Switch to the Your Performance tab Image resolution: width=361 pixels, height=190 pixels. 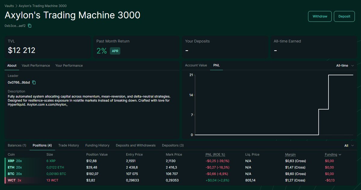coord(69,65)
